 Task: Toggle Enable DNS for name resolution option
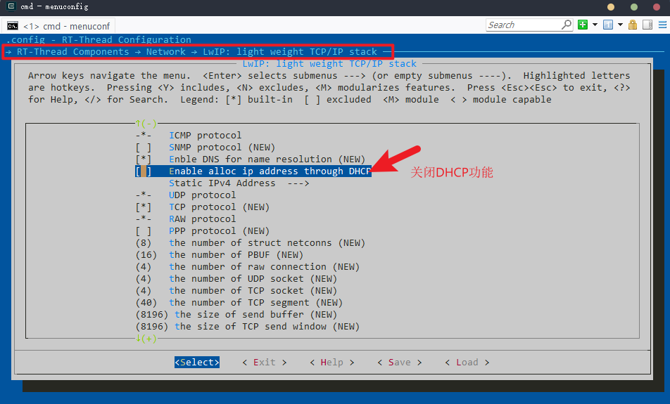(144, 159)
